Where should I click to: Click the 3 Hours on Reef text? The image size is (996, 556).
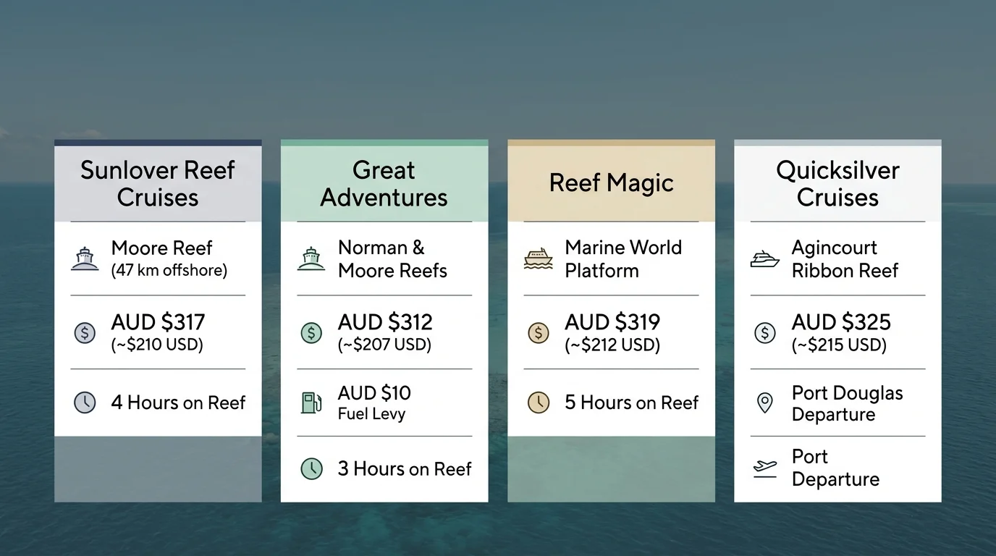[405, 469]
